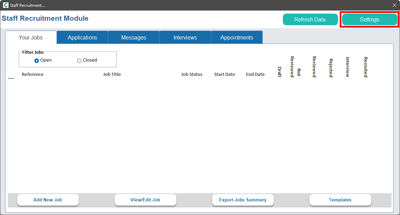Screen dimensions: 400x215
Task: Show the Appointments tab
Action: (236, 37)
